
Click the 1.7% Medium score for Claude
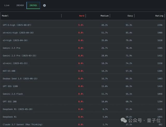[x=105, y=124]
